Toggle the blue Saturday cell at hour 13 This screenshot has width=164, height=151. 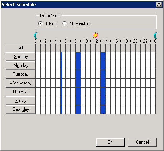click(x=103, y=109)
